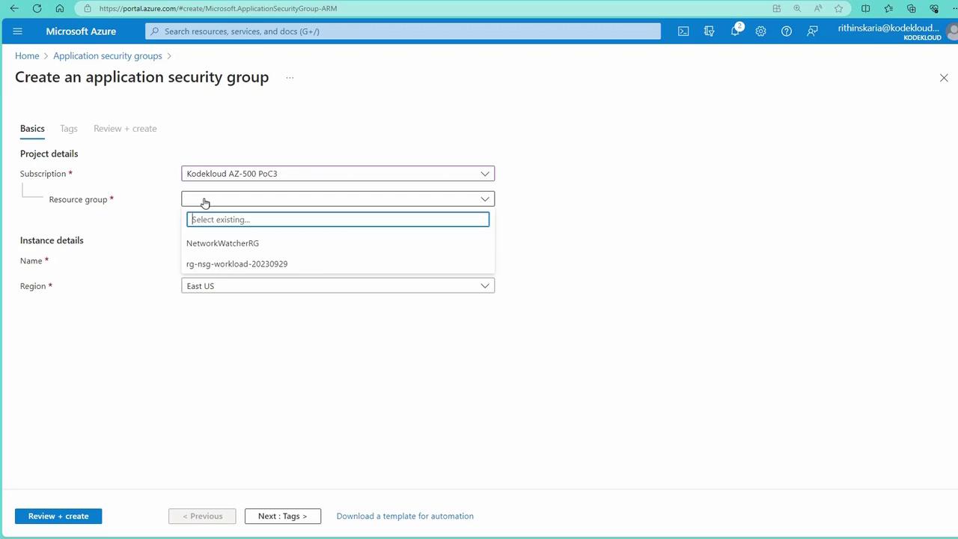958x539 pixels.
Task: Switch to the Tags tab
Action: [x=68, y=129]
